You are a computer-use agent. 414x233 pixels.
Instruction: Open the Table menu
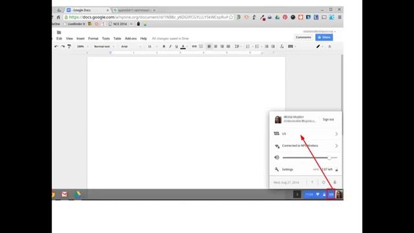[x=117, y=39]
